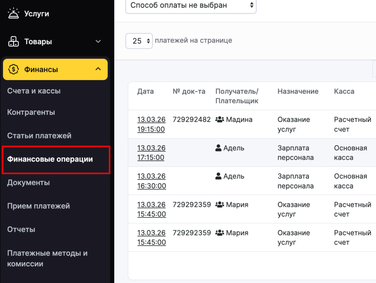Expand the Товары submenu chevron
The image size is (376, 283).
coord(98,41)
